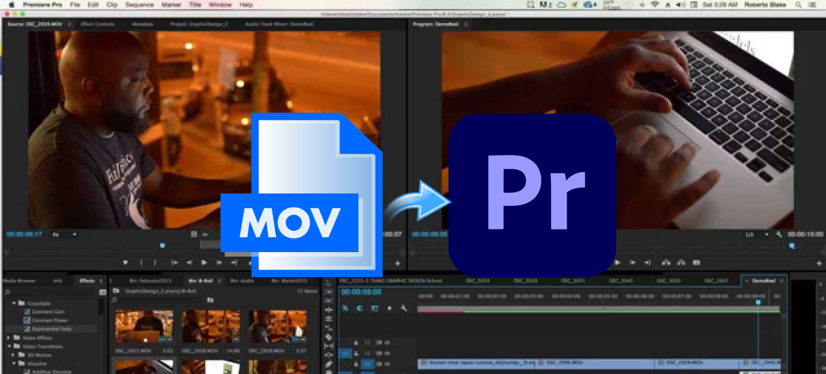Step forward one frame in Source monitor
Viewport: 826px width, 374px height.
[x=219, y=262]
